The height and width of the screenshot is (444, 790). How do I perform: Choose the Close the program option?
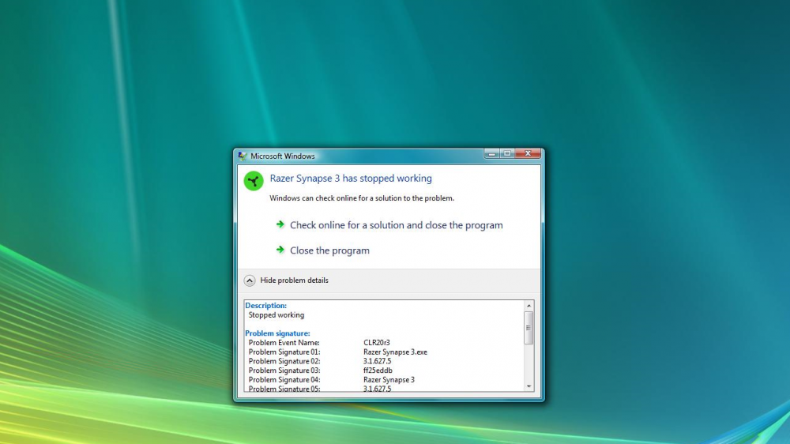pyautogui.click(x=329, y=250)
